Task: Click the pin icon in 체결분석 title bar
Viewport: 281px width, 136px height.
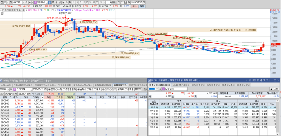Action: tap(261, 80)
